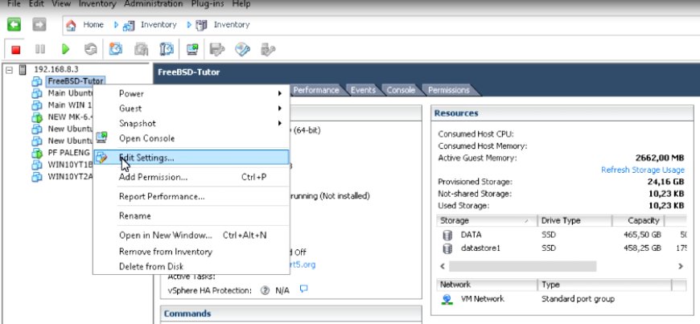Open the File menu
The height and width of the screenshot is (324, 700).
(x=14, y=4)
